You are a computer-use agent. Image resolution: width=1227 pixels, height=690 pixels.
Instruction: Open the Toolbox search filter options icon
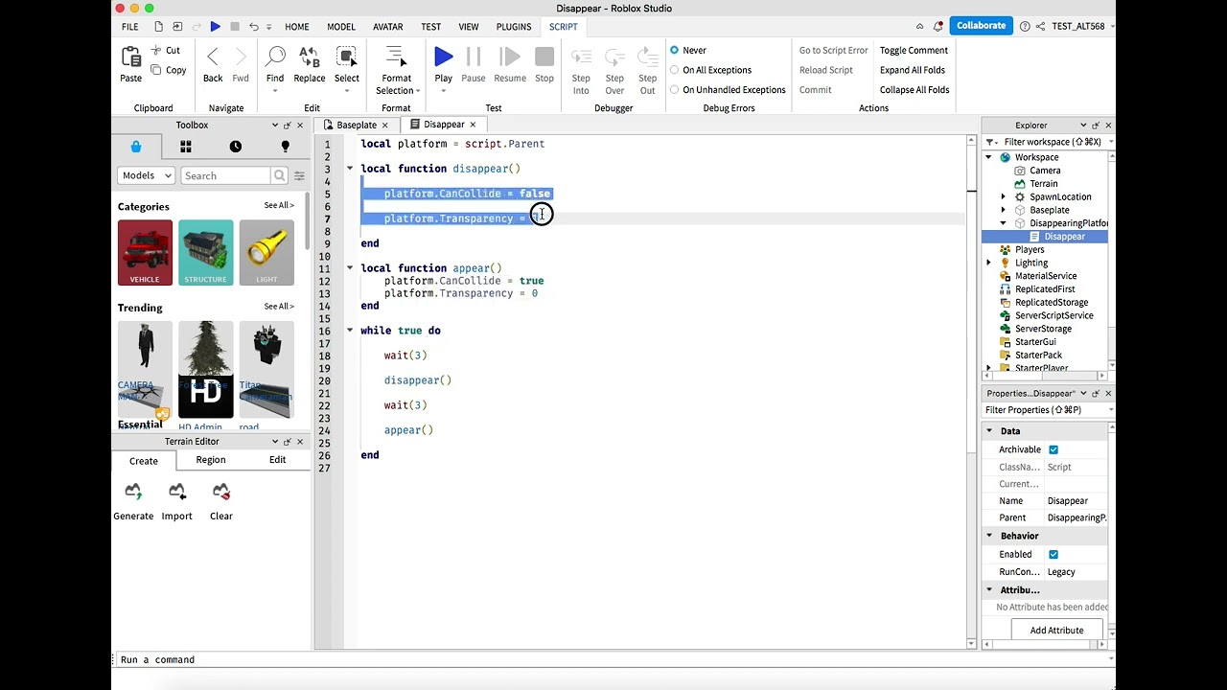click(299, 175)
